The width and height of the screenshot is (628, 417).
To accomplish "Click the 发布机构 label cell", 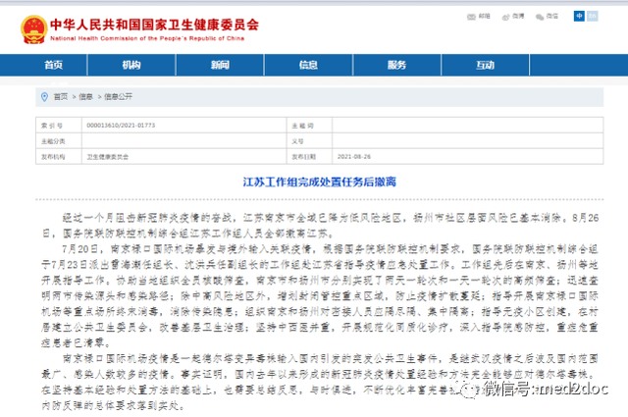I will coord(59,157).
